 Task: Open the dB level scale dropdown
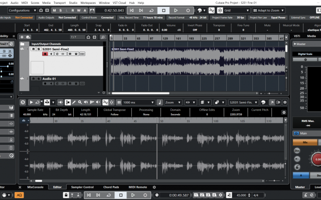tap(25, 120)
